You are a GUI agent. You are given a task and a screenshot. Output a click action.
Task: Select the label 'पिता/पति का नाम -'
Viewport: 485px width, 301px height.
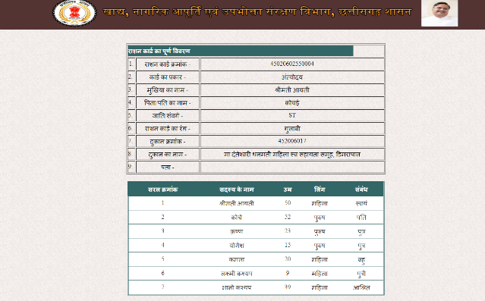[x=167, y=103]
